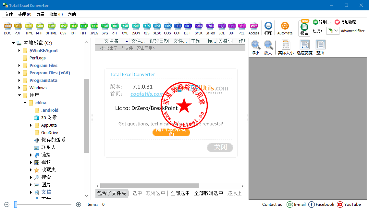Open the YouTube channel link
Image resolution: width=369 pixels, height=211 pixels.
[349, 205]
